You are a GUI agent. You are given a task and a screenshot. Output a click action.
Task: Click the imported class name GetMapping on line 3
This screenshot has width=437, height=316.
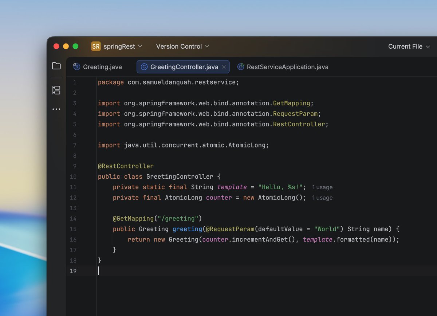click(292, 104)
